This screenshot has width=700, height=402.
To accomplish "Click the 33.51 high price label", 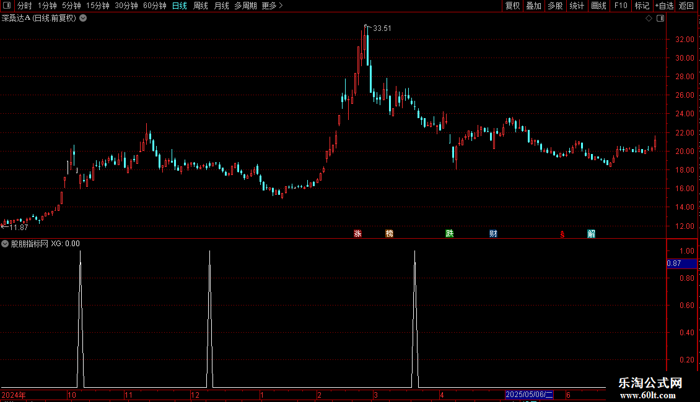I will coord(382,28).
